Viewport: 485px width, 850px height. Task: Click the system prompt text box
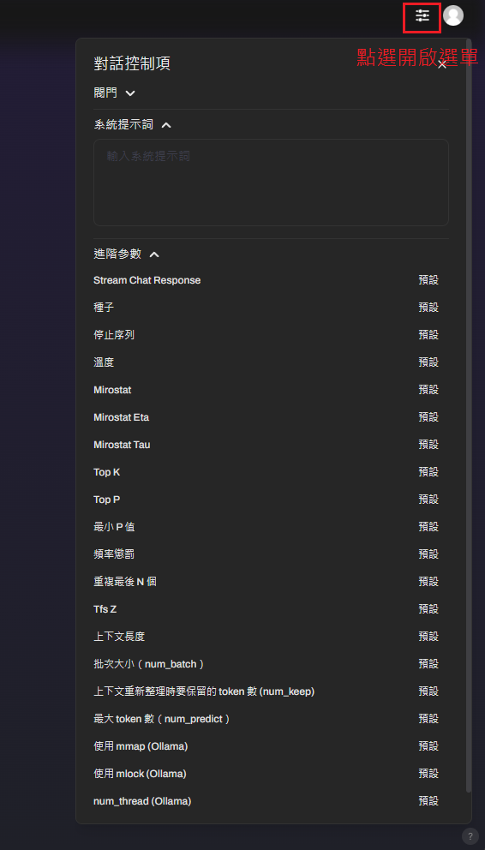click(271, 183)
